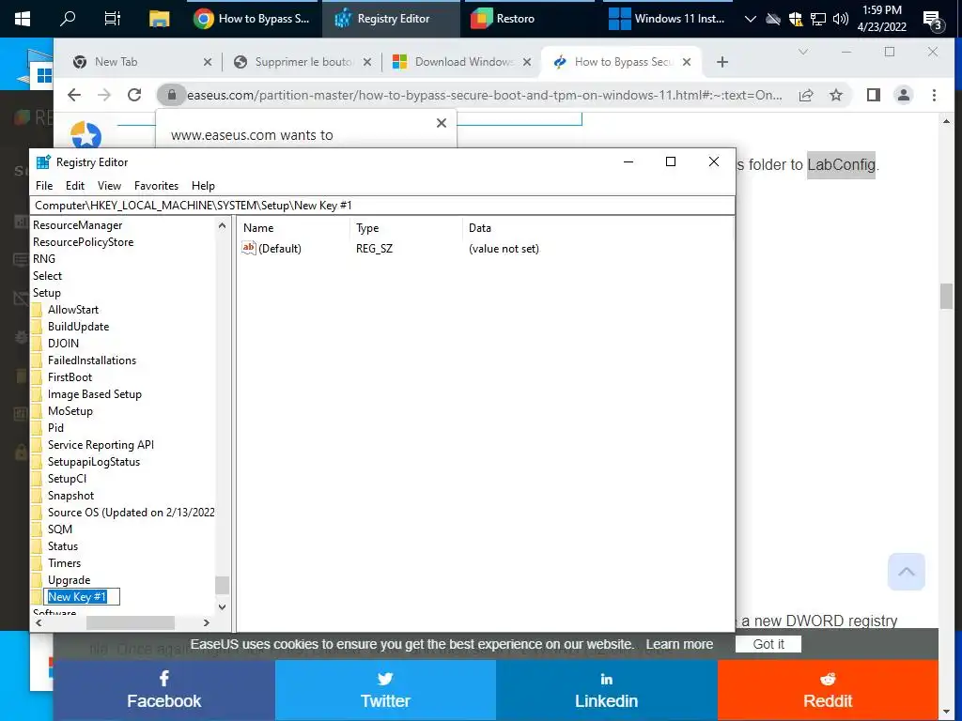Viewport: 962px width, 721px height.
Task: Select the Setup parent key
Action: 47,293
